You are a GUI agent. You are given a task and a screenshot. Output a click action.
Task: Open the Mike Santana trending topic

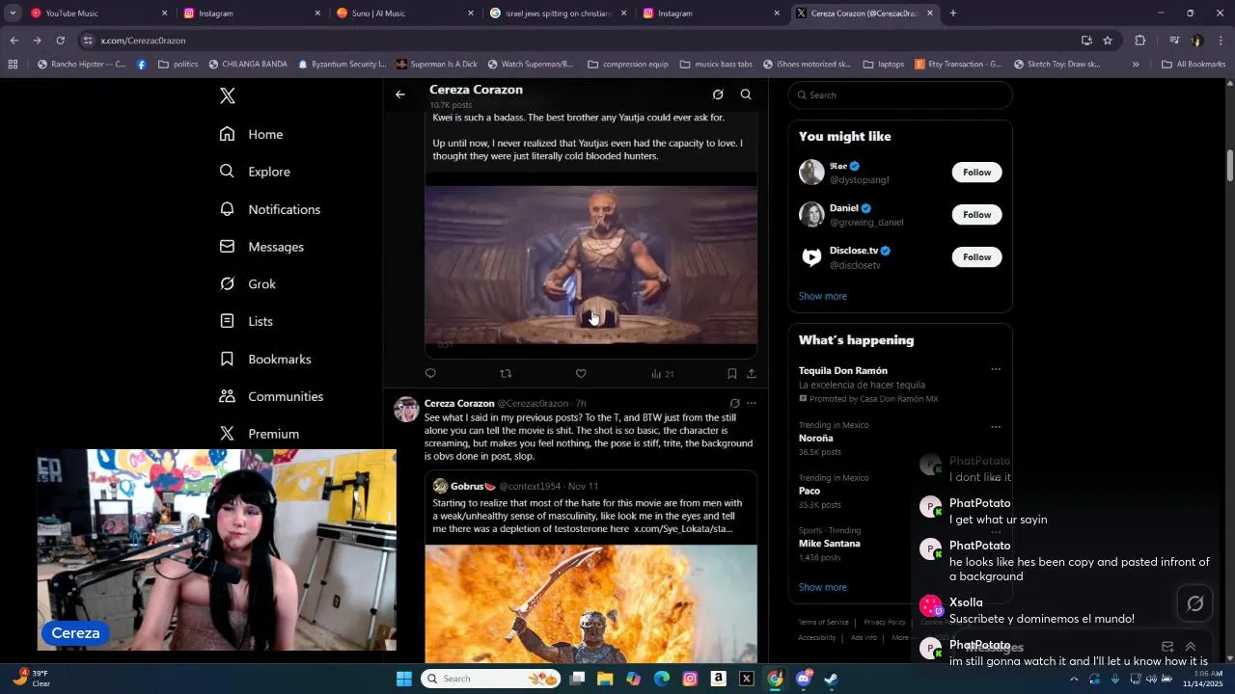click(830, 544)
